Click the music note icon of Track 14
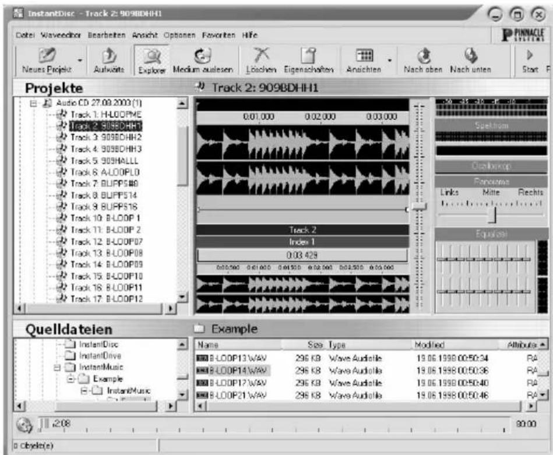The height and width of the screenshot is (455, 553). 62,264
